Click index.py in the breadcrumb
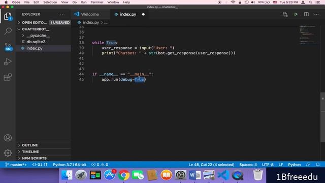This screenshot has width=325, height=183. tap(91, 22)
